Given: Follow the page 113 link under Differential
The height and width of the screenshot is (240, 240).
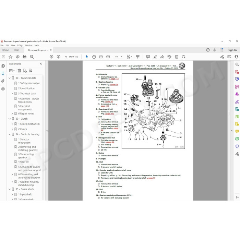Looking at the screenshot, I should [114, 79].
